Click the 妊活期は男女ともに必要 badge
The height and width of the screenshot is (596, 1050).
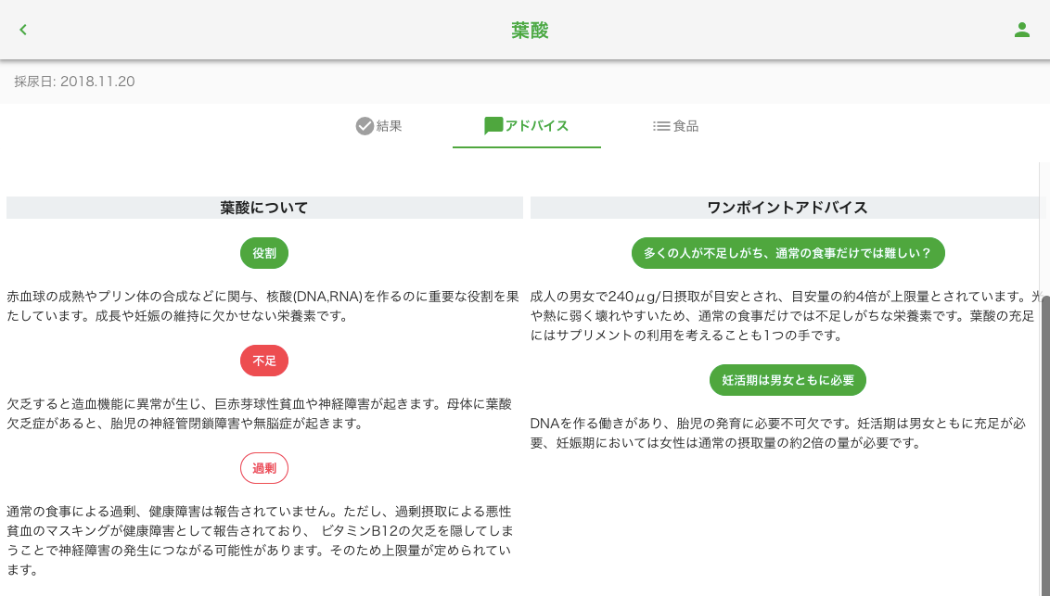[x=787, y=380]
